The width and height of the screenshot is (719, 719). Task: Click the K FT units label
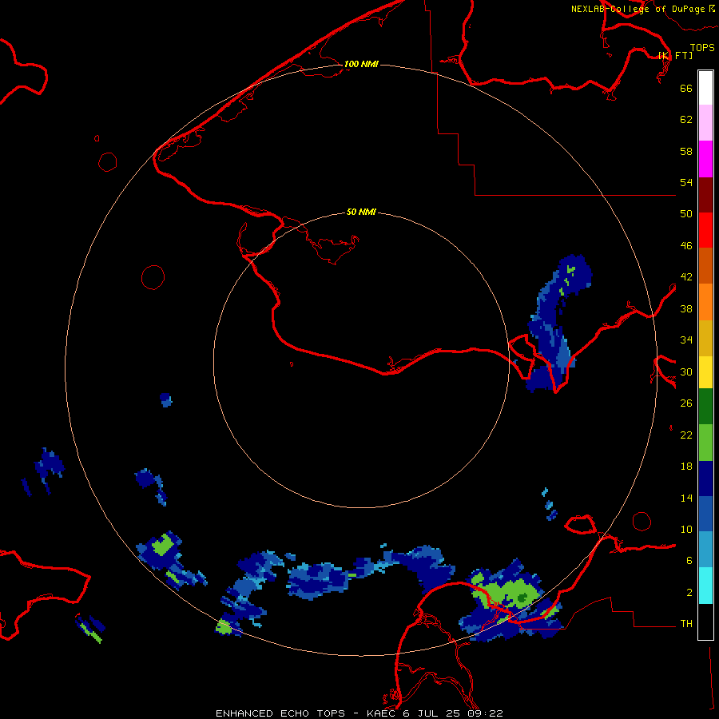[676, 56]
